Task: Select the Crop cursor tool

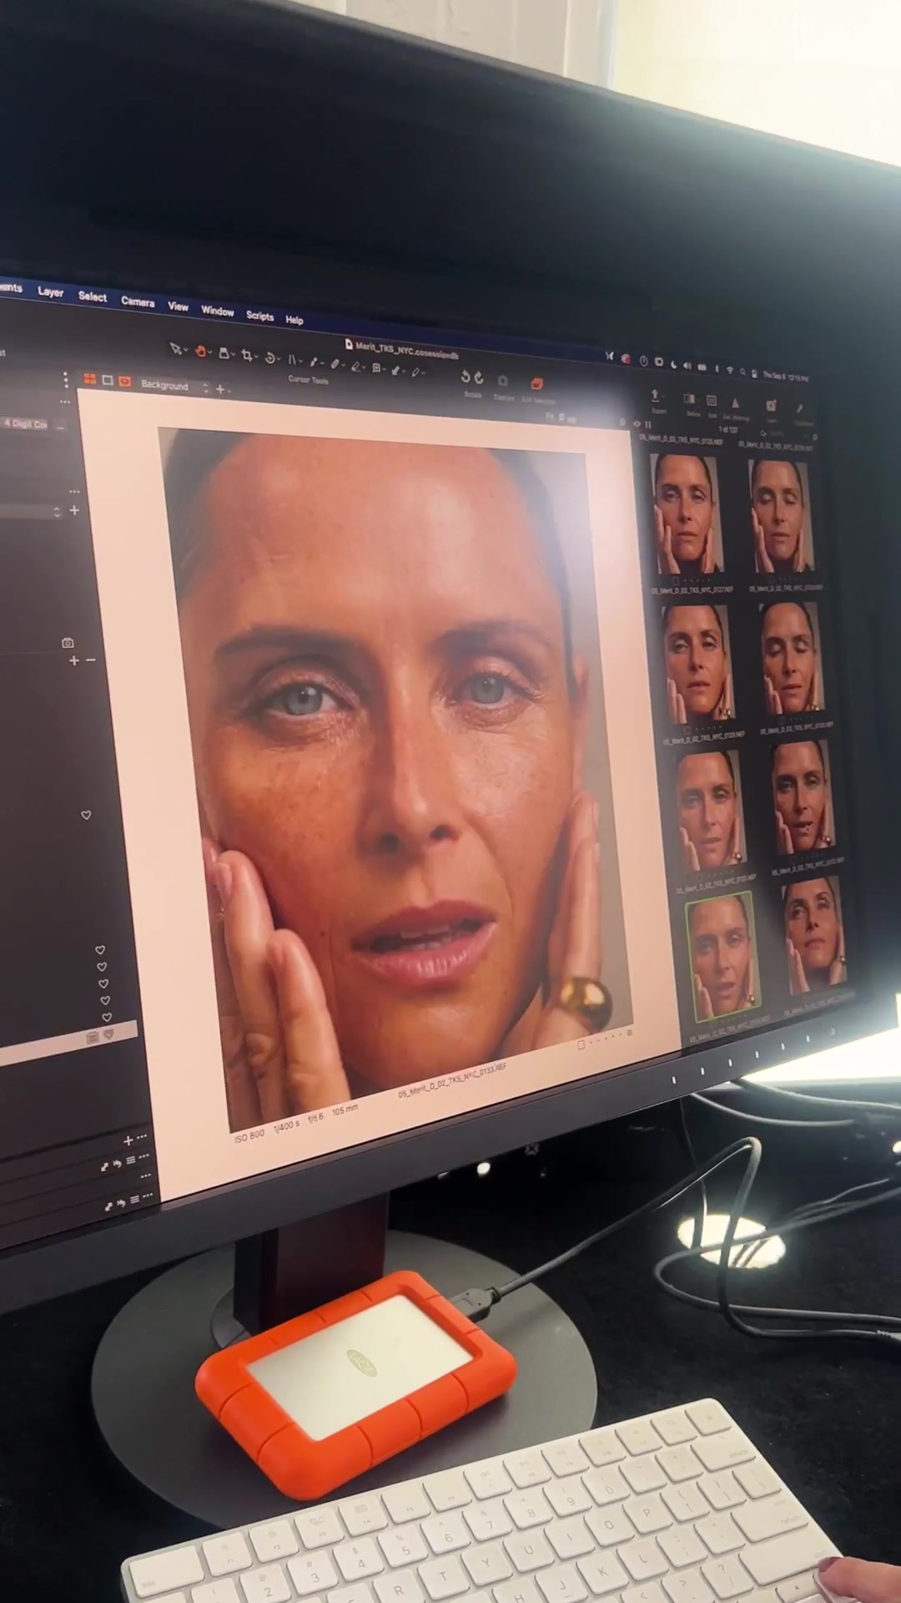Action: point(247,356)
